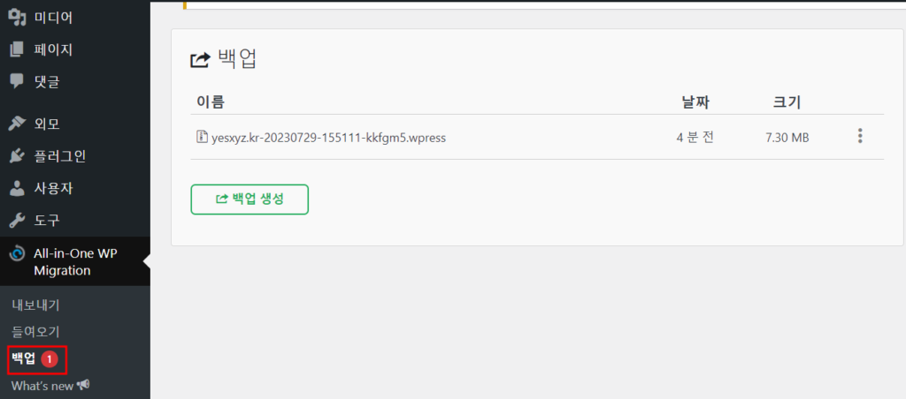
Task: Open the What's new link
Action: point(50,386)
